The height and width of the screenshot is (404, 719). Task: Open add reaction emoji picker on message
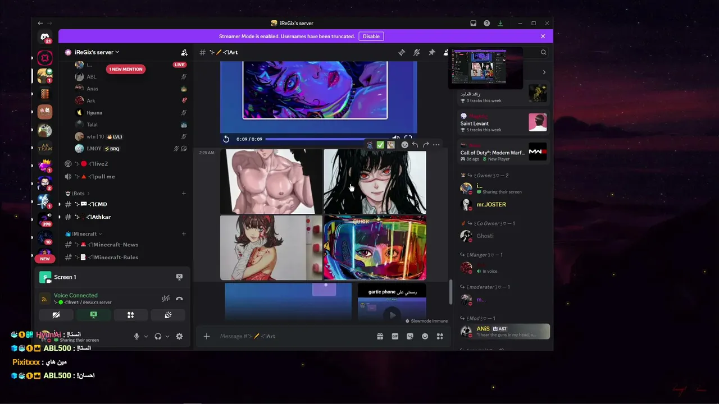click(x=404, y=145)
